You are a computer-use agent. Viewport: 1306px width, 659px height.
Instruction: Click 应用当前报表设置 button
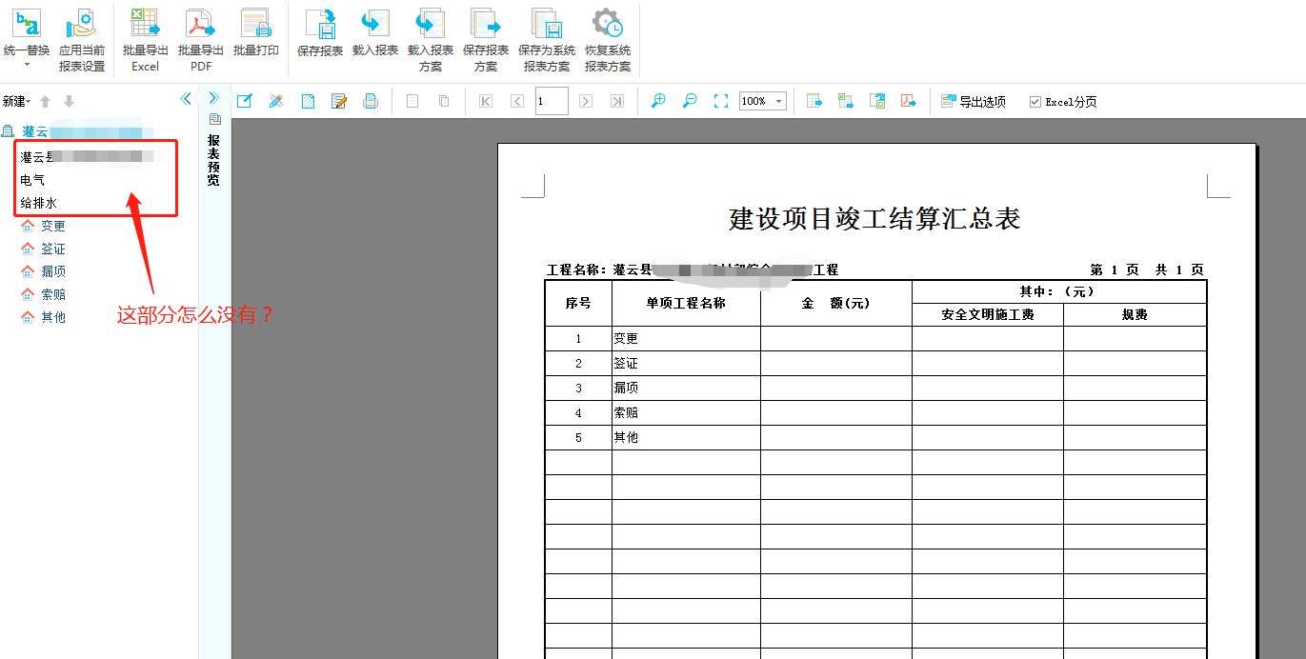82,39
